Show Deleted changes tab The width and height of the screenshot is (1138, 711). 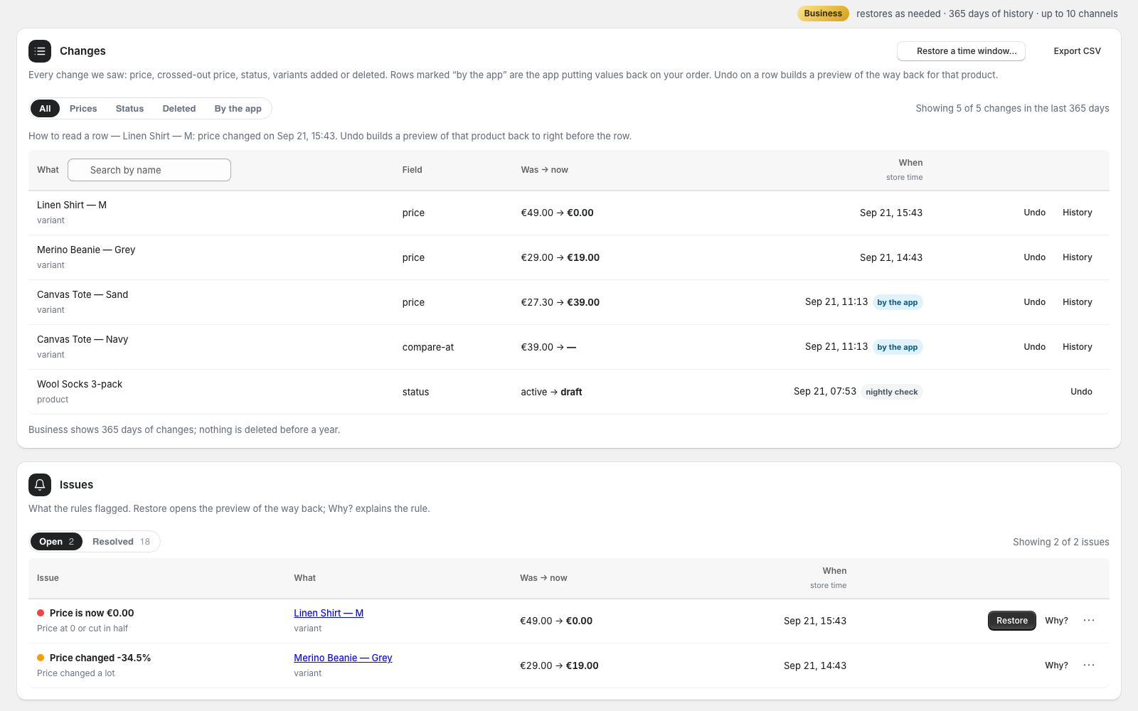point(179,109)
